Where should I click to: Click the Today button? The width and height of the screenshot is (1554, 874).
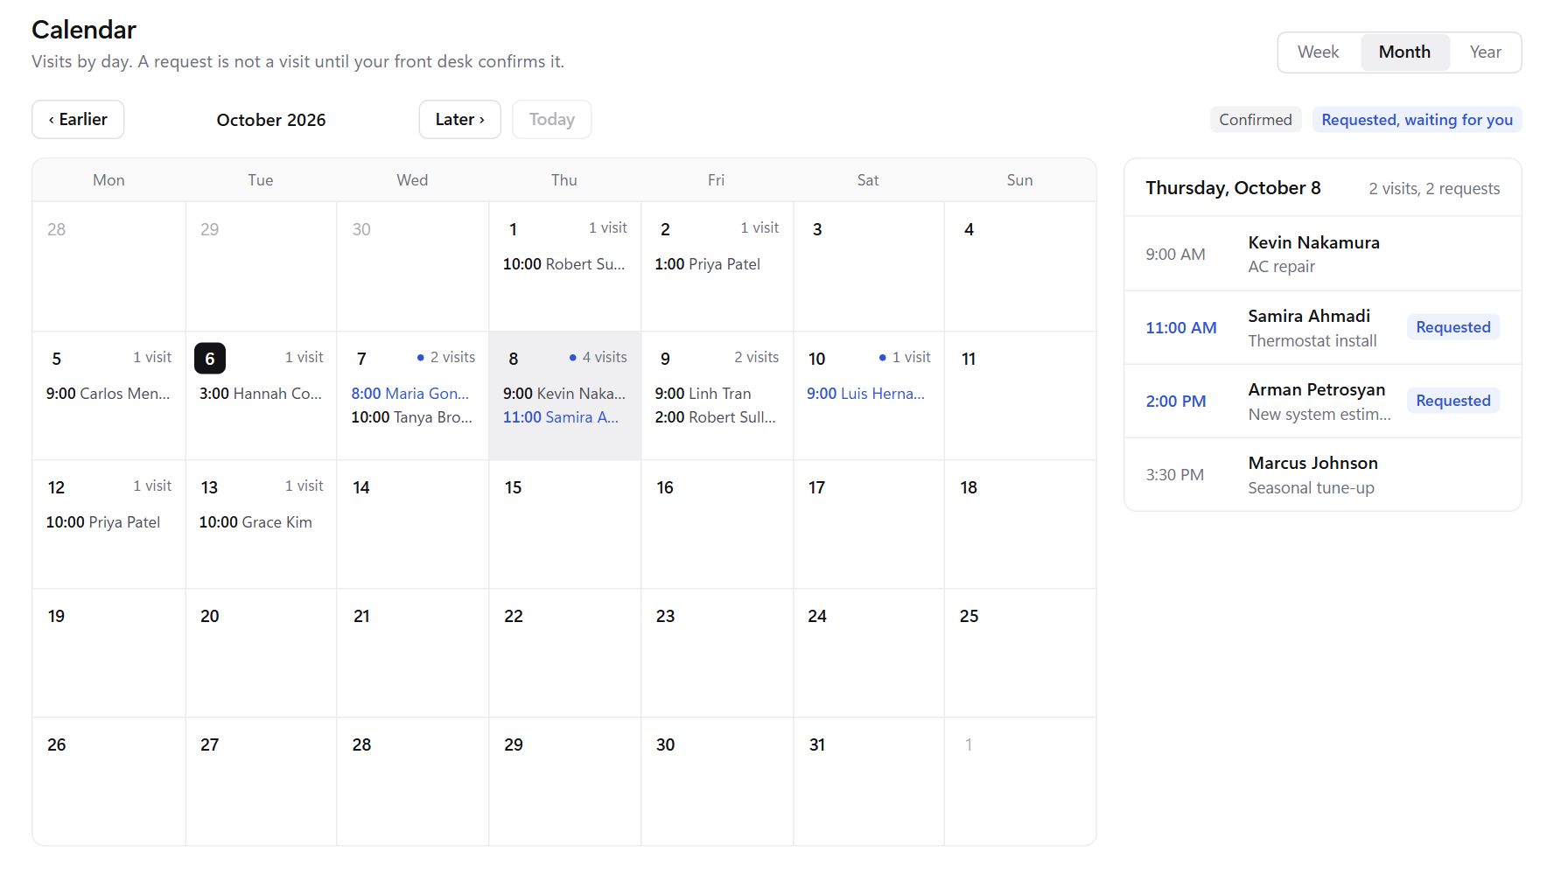click(x=551, y=120)
